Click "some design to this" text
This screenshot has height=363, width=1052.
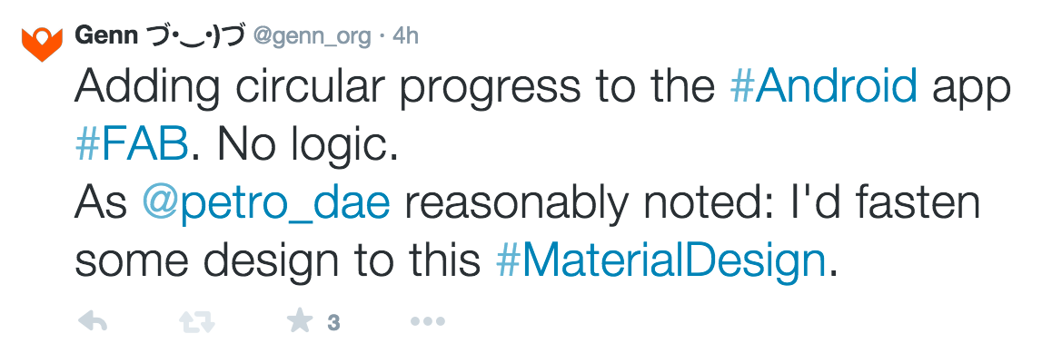click(277, 262)
